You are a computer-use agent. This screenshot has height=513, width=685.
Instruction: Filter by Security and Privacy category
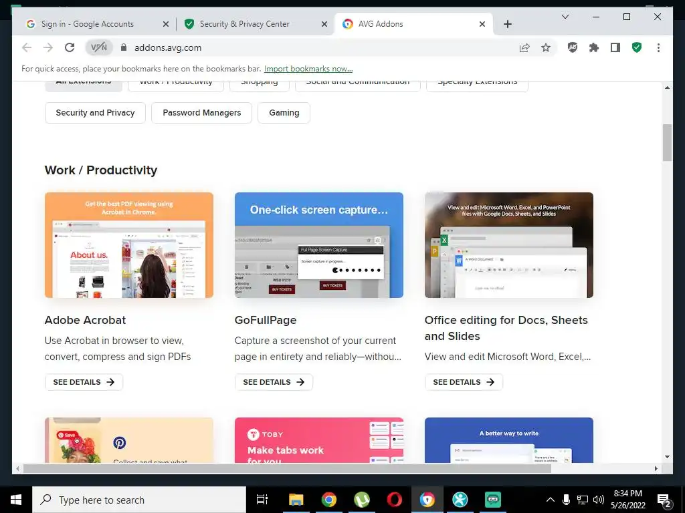coord(95,113)
